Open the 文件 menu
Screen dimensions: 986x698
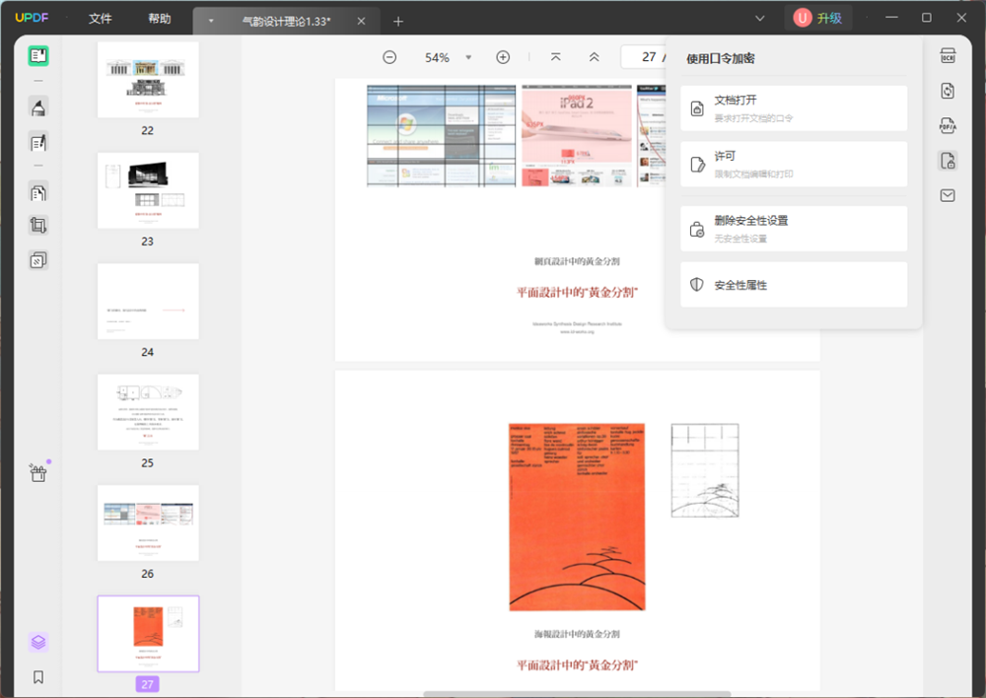coord(101,19)
